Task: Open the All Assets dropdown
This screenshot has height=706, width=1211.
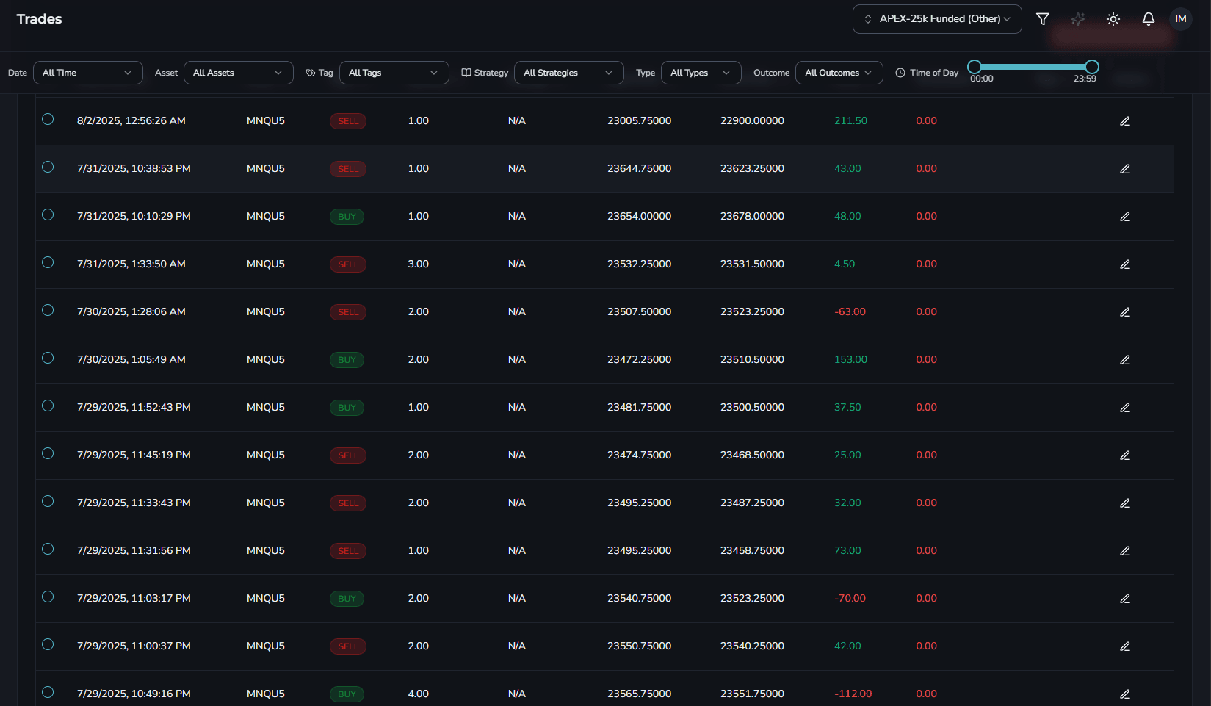Action: coord(238,73)
